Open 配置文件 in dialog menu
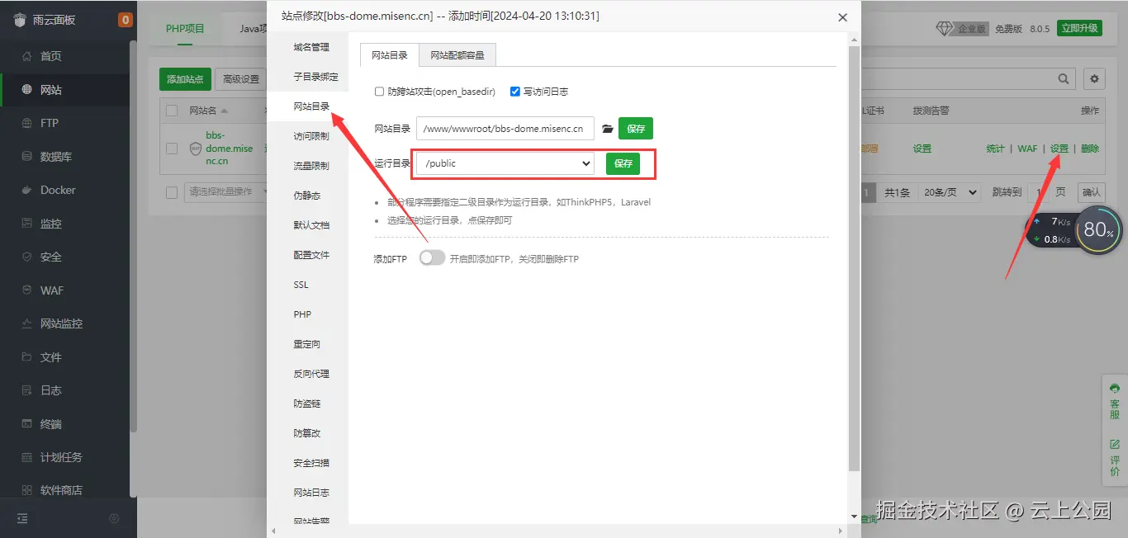The image size is (1128, 538). pyautogui.click(x=311, y=255)
